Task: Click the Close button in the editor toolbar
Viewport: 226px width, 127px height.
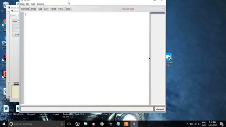Action: (x=69, y=9)
